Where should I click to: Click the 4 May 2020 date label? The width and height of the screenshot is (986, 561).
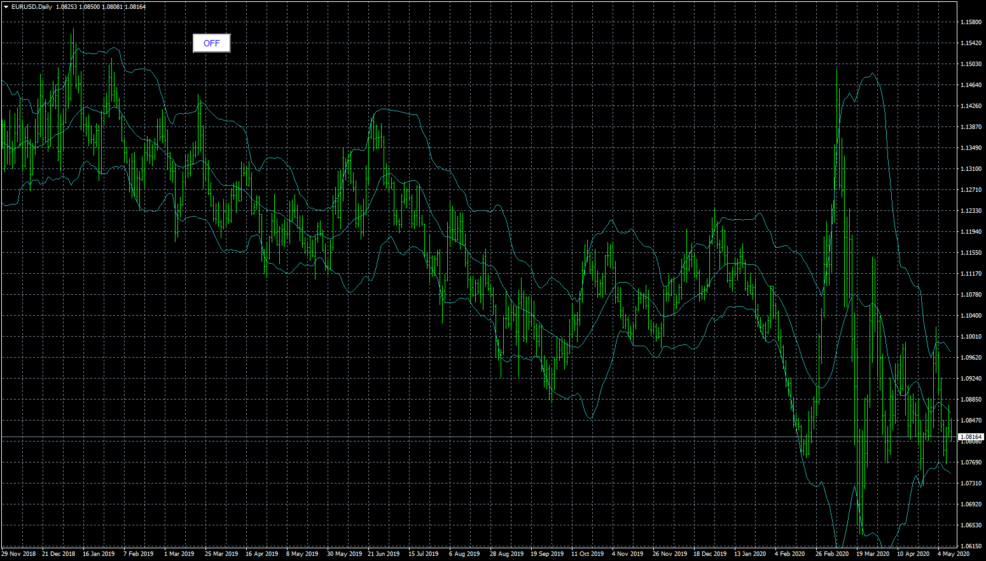click(x=954, y=554)
